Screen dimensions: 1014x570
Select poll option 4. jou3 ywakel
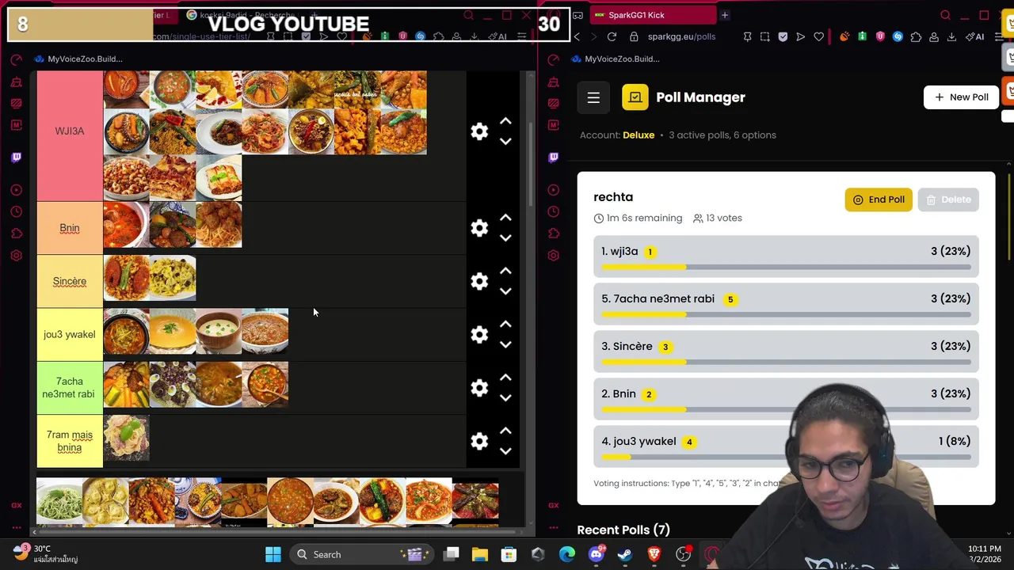(x=786, y=446)
